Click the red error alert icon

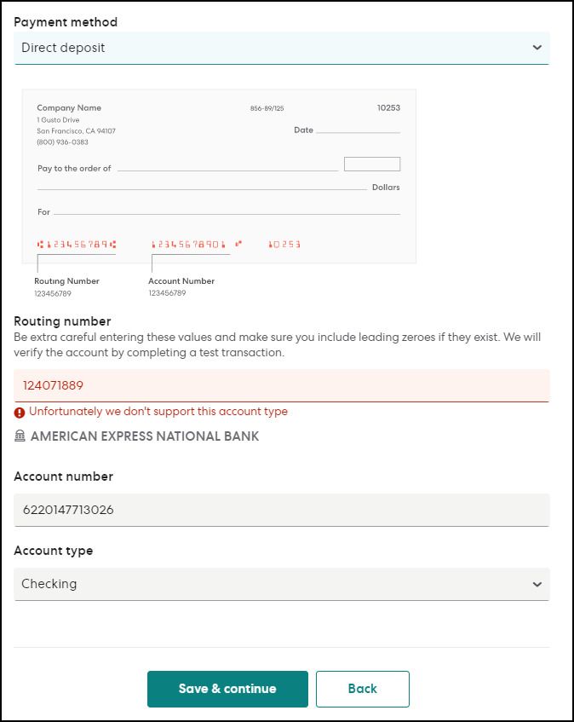(20, 413)
